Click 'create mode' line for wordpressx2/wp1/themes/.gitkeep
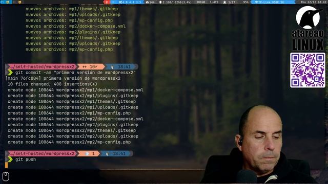 point(72,102)
